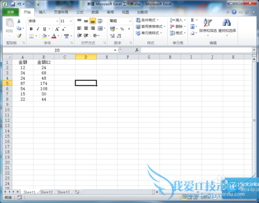Open text orientation icon
Image resolution: width=259 pixels, height=203 pixels.
(95, 36)
